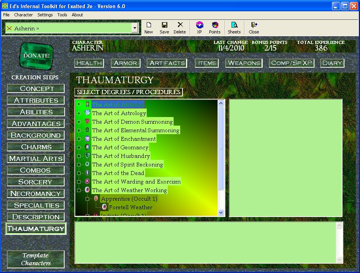
Task: Expand The Art of Elemental Summoning node
Action: tap(79, 130)
